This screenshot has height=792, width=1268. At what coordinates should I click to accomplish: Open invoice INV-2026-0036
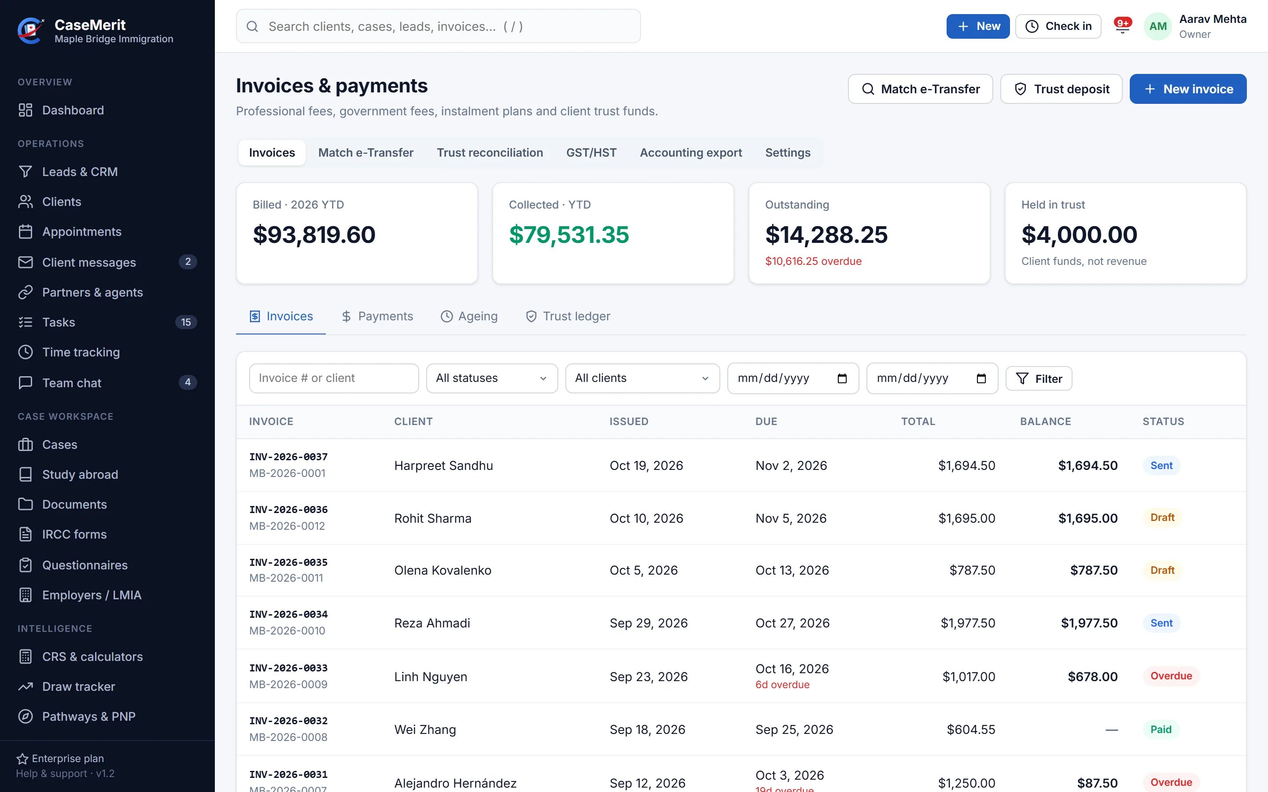(288, 510)
